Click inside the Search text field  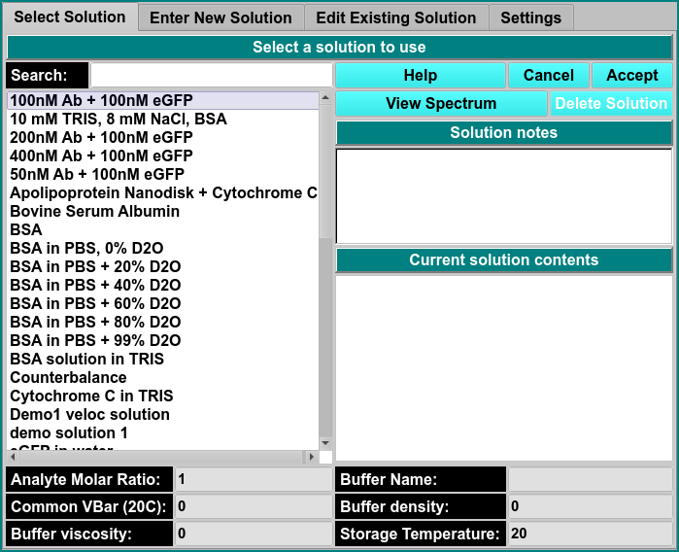pos(211,76)
